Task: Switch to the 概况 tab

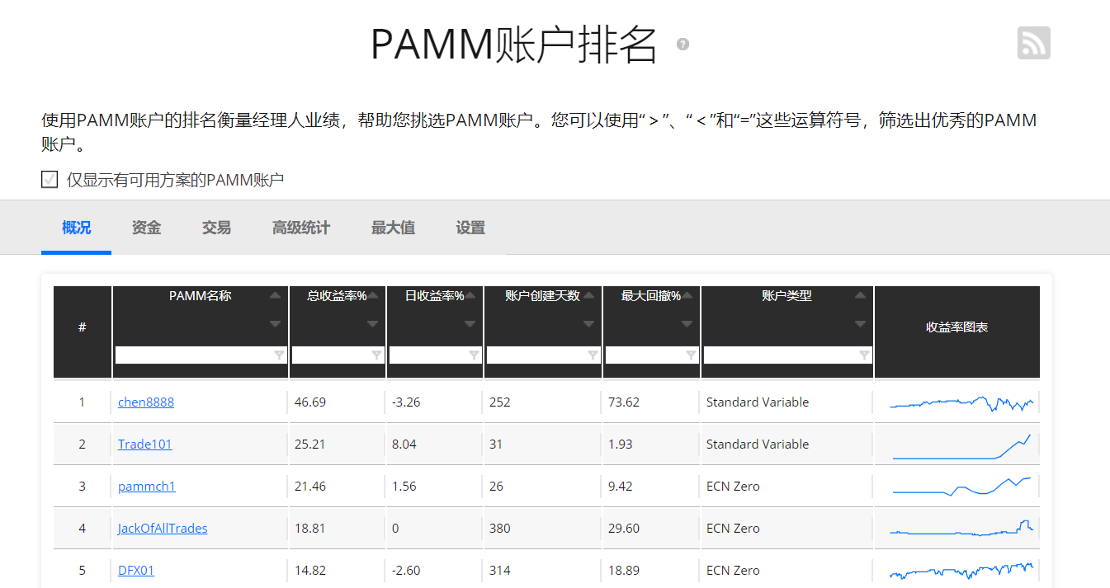Action: pyautogui.click(x=76, y=228)
